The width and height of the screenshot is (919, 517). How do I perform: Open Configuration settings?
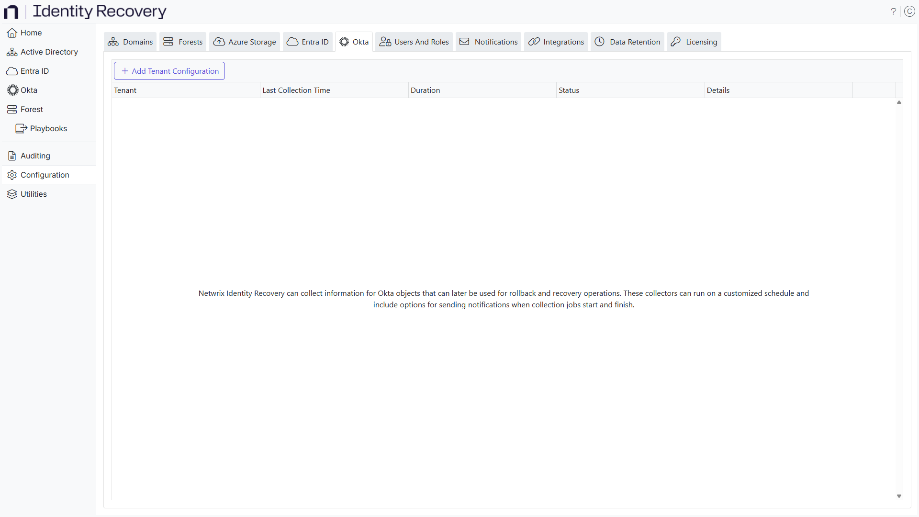pyautogui.click(x=45, y=175)
